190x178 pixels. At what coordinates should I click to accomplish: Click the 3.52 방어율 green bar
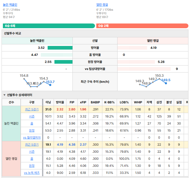(60, 48)
